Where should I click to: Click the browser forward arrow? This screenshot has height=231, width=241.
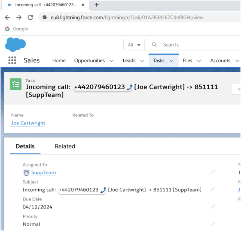point(19,18)
